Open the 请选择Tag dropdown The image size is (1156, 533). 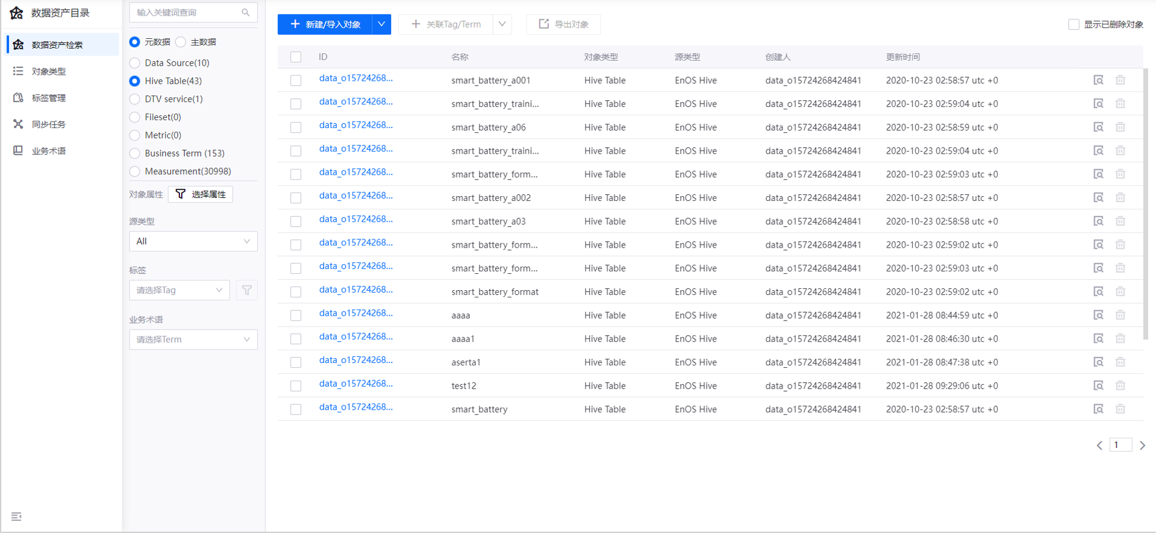(x=179, y=290)
